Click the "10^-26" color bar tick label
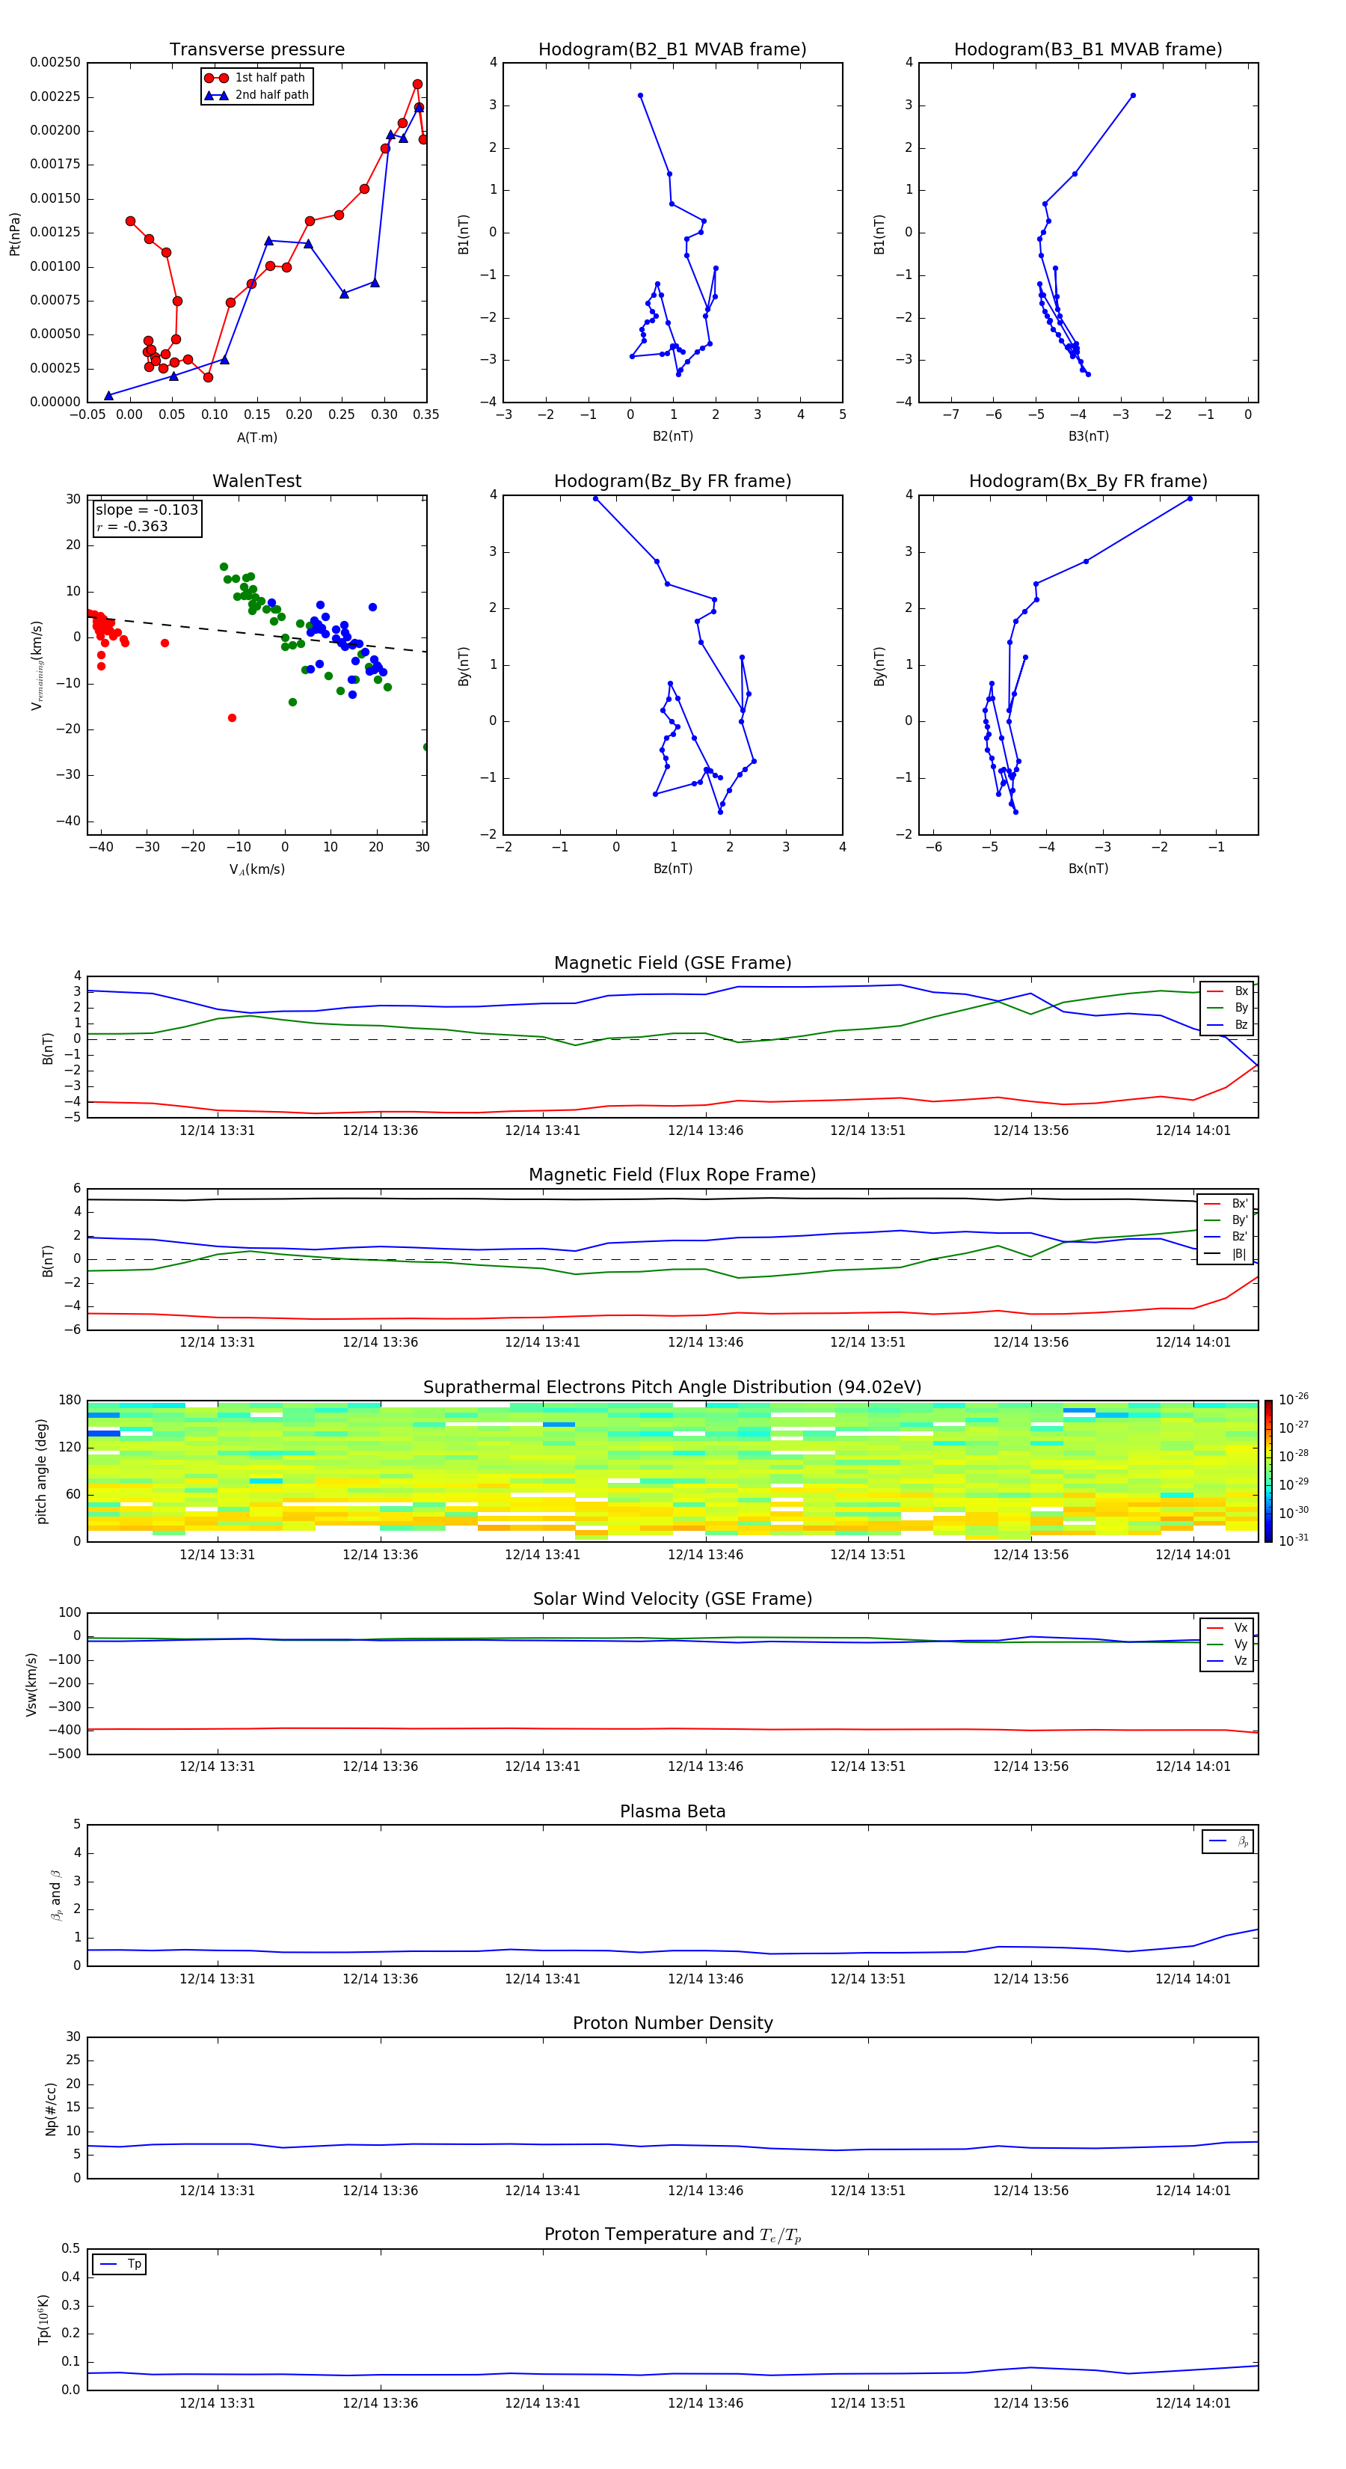 pos(1294,1399)
